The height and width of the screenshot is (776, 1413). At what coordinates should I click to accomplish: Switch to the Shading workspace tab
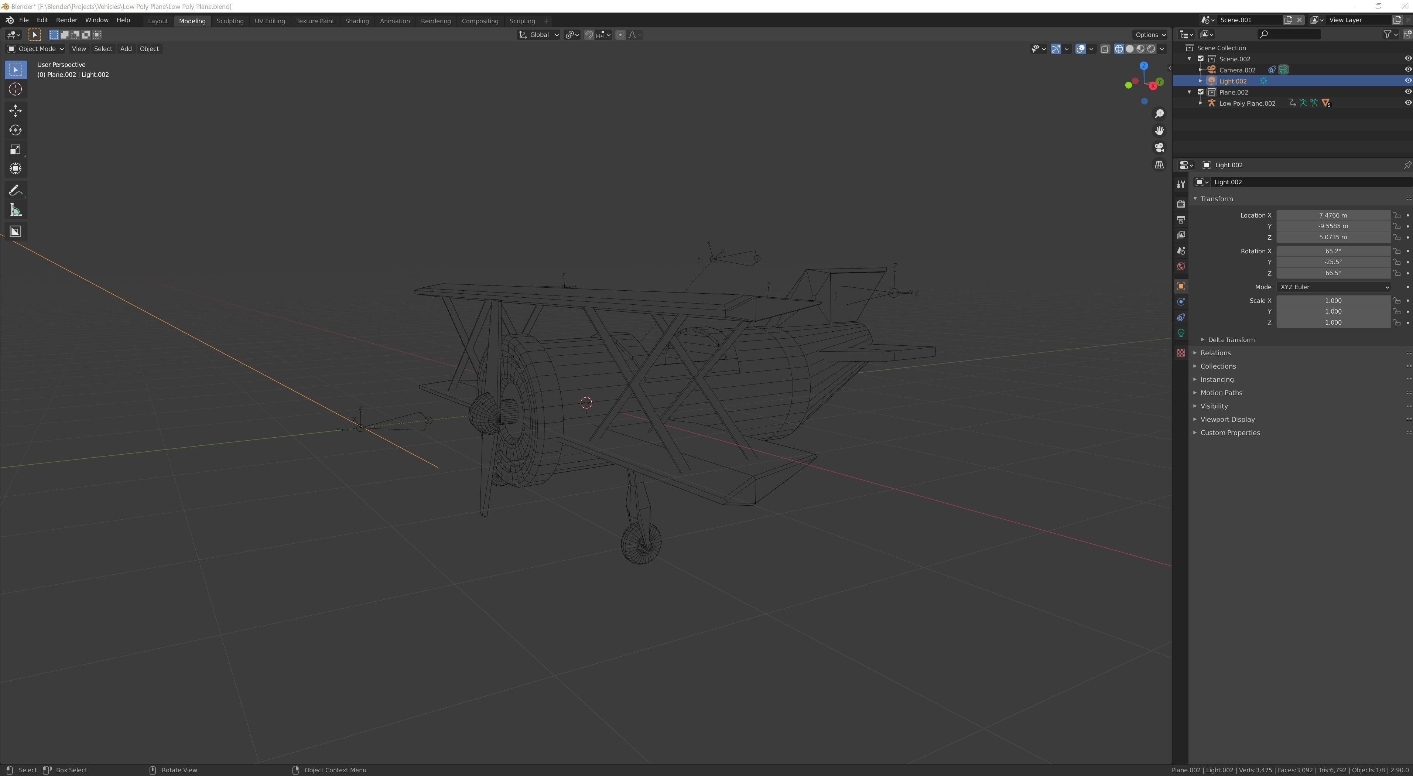356,21
